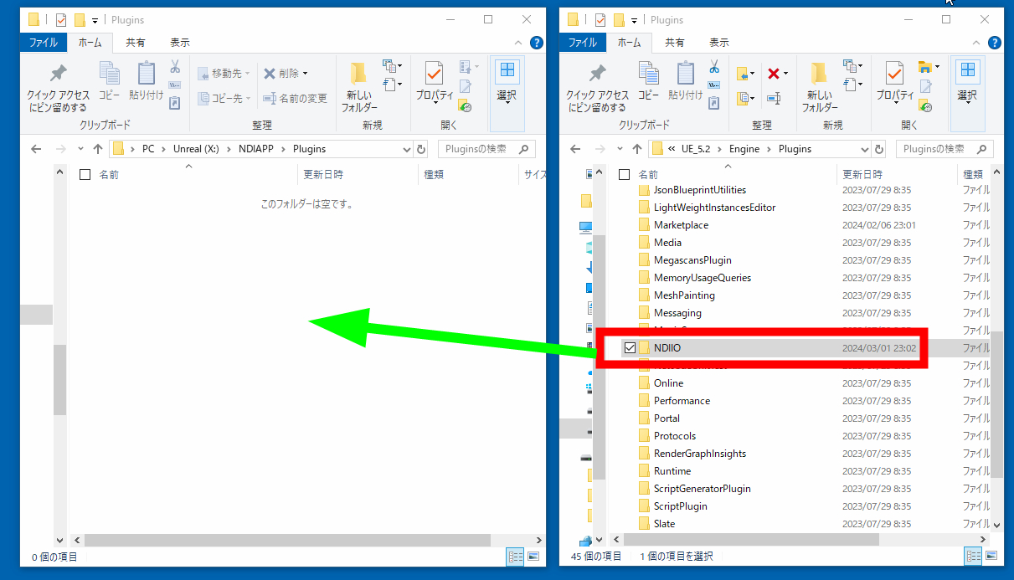Select the Marketplace folder in the list

[x=681, y=225]
